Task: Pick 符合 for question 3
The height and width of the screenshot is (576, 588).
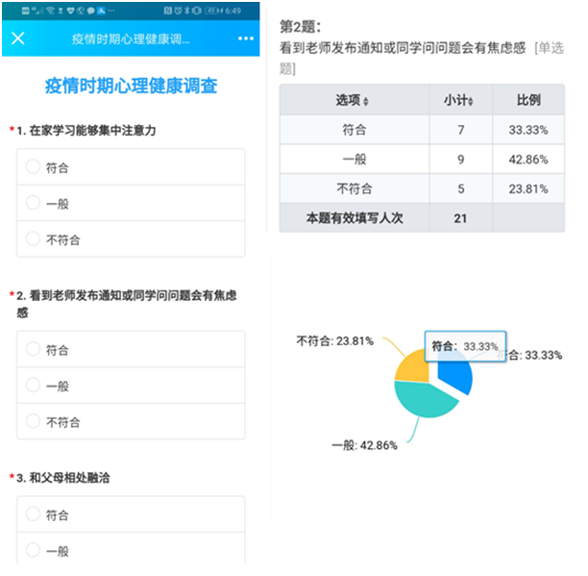Action: [34, 514]
